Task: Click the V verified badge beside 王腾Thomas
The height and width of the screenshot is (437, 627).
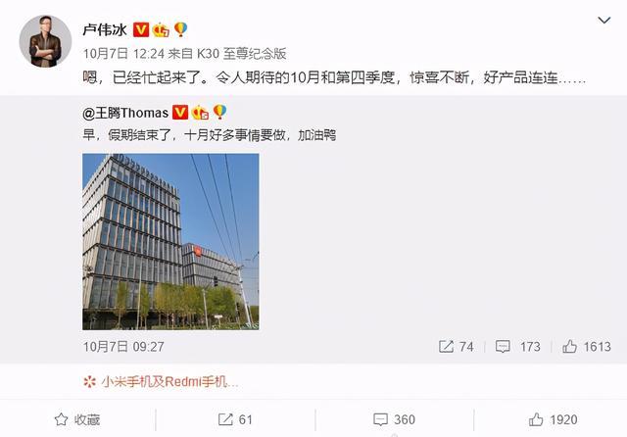Action: 180,113
